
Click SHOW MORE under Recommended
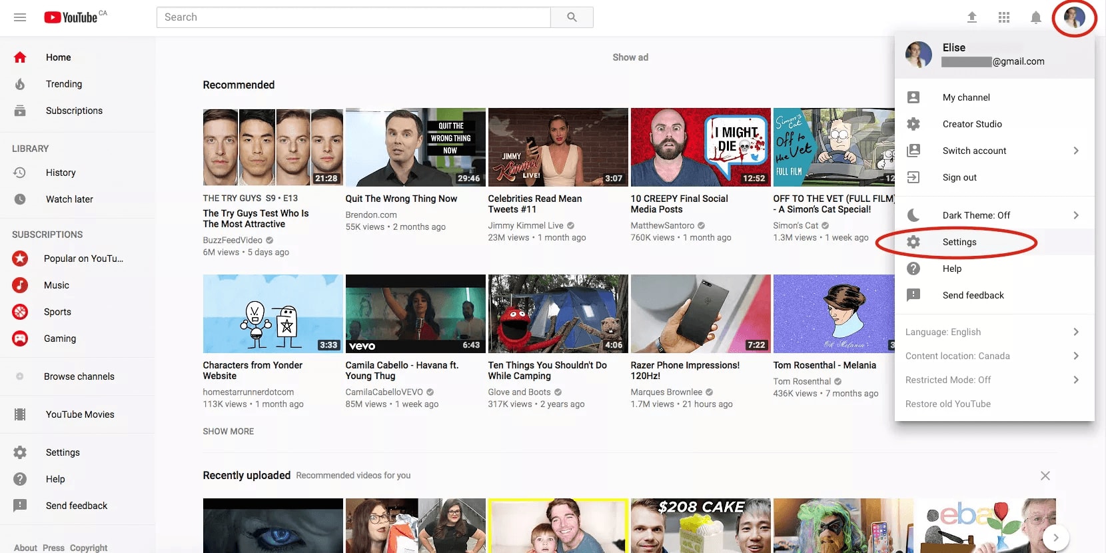pyautogui.click(x=229, y=432)
